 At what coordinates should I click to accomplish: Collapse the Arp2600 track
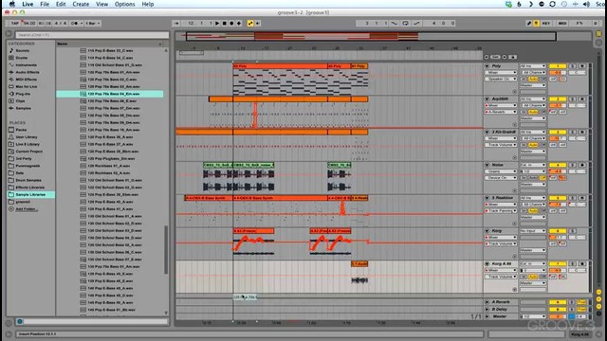(487, 99)
